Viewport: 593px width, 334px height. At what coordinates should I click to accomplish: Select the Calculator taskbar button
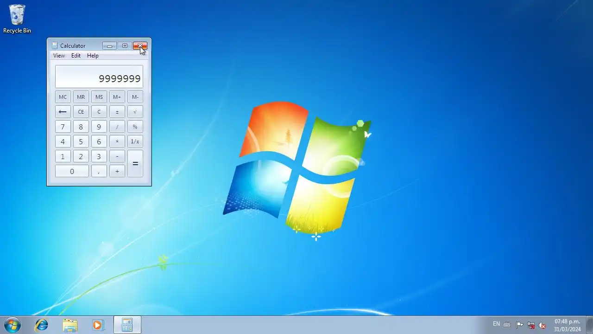(127, 325)
